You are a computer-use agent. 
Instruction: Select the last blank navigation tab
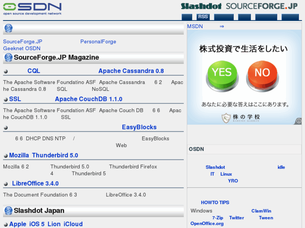click(290, 17)
